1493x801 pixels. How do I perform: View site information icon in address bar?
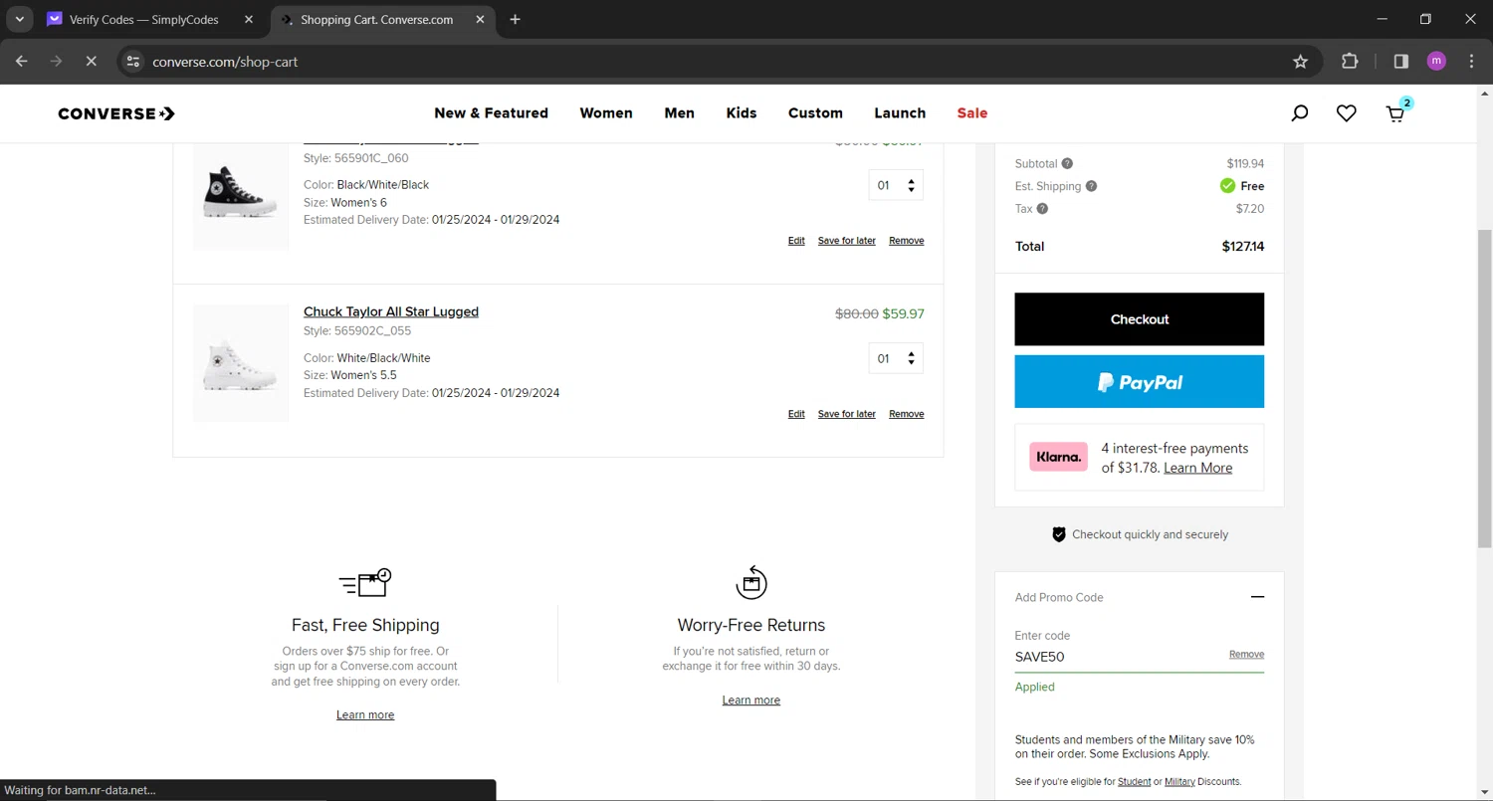tap(132, 62)
